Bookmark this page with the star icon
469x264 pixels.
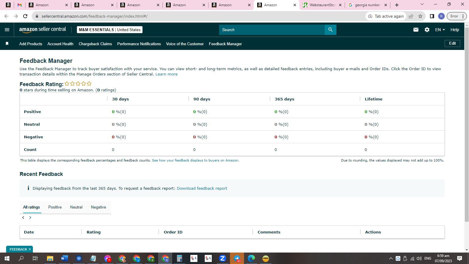[420, 16]
